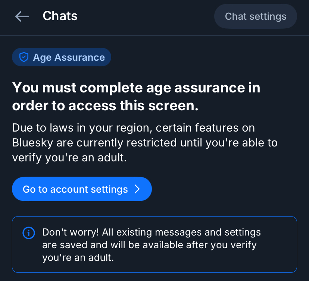Click the chevron on account settings button
Image resolution: width=309 pixels, height=281 pixels.
137,189
